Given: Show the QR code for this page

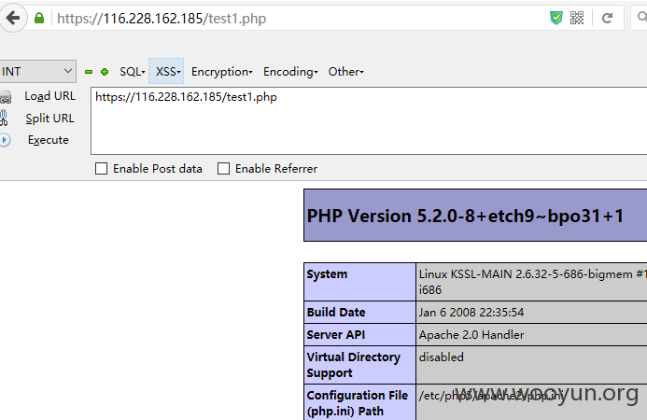Looking at the screenshot, I should point(577,18).
